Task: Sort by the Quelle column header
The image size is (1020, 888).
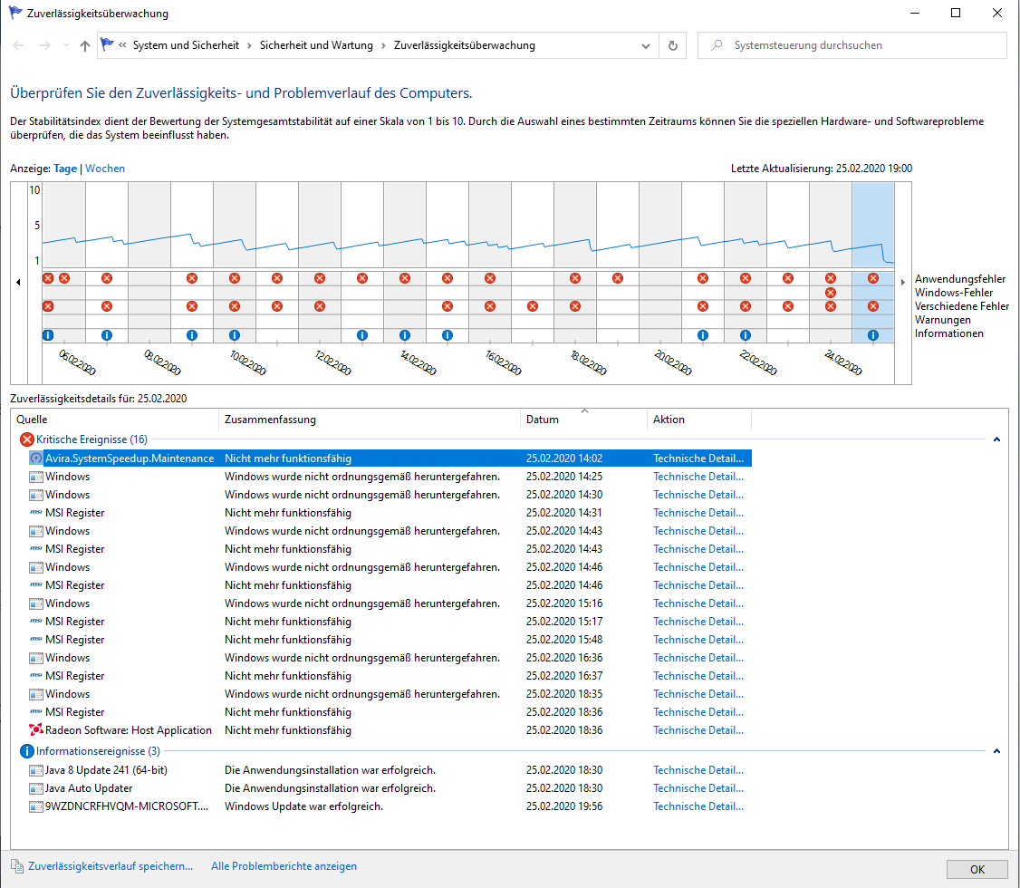Action: click(x=115, y=420)
